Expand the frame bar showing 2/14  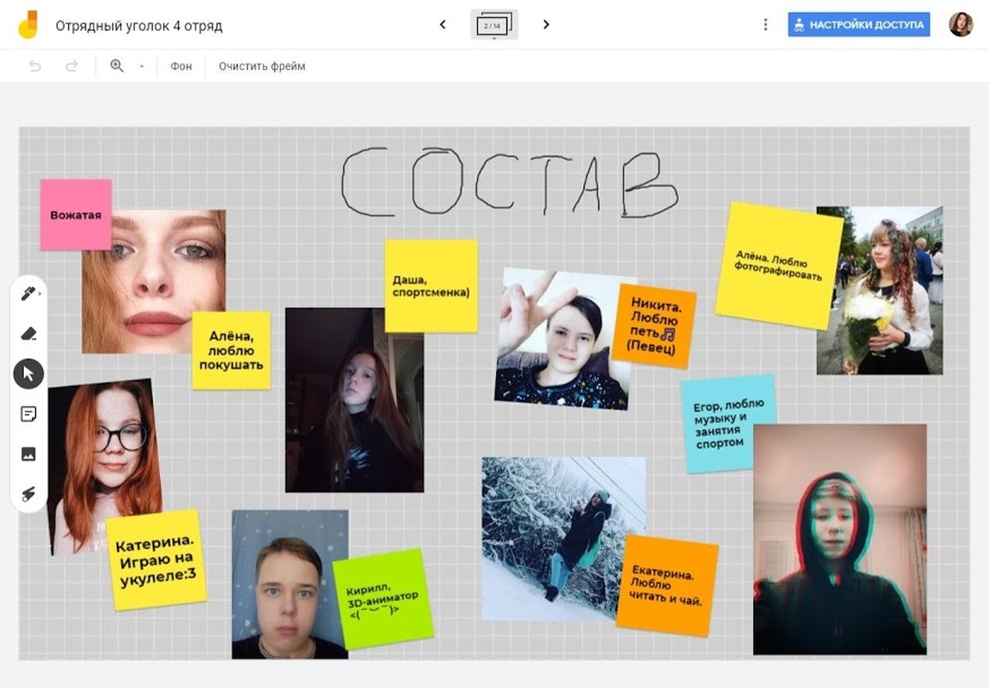click(x=494, y=25)
